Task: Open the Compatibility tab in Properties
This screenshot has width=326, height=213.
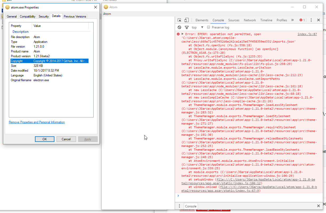Action: coord(27,17)
